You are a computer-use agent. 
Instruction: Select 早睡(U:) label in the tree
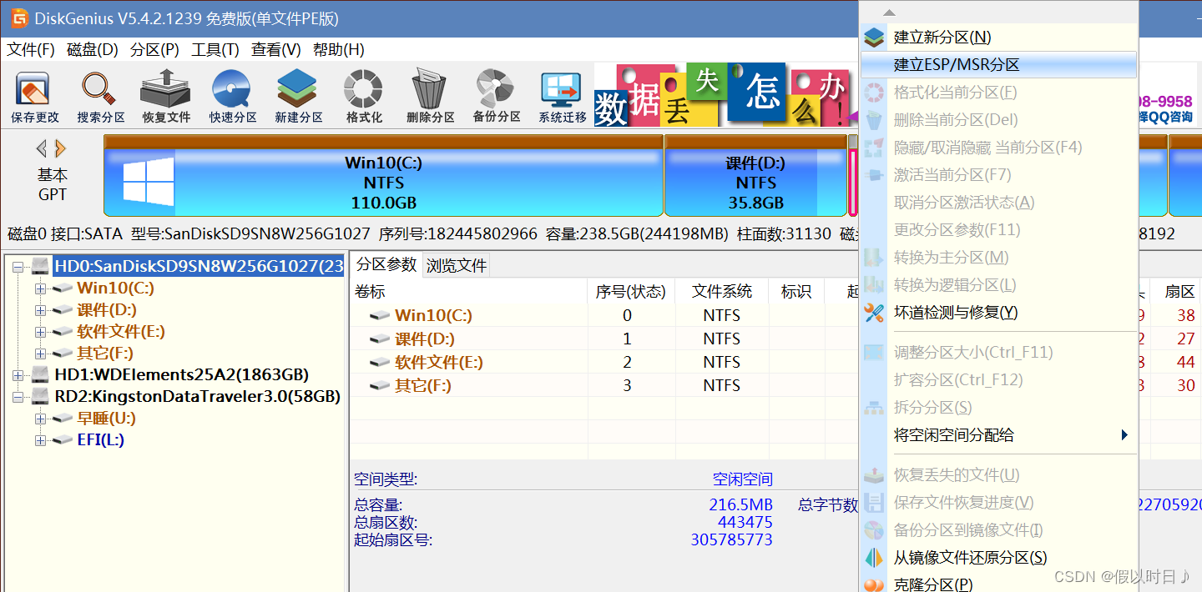click(x=106, y=419)
